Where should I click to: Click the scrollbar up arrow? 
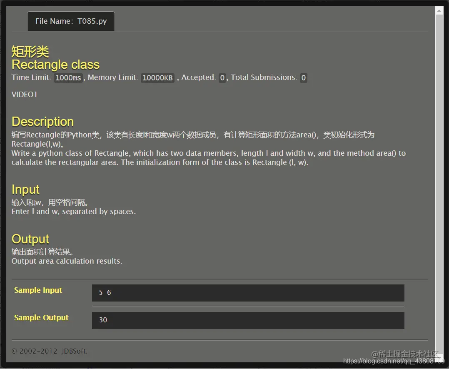(439, 11)
